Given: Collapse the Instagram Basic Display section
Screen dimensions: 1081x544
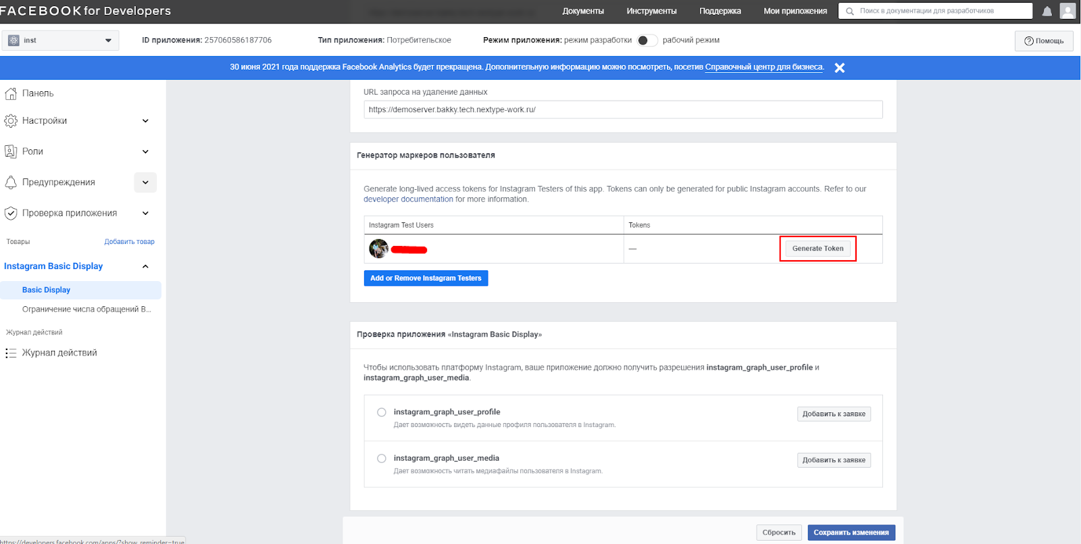Looking at the screenshot, I should click(145, 266).
